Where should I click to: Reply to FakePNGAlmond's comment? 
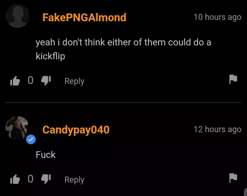pyautogui.click(x=74, y=81)
